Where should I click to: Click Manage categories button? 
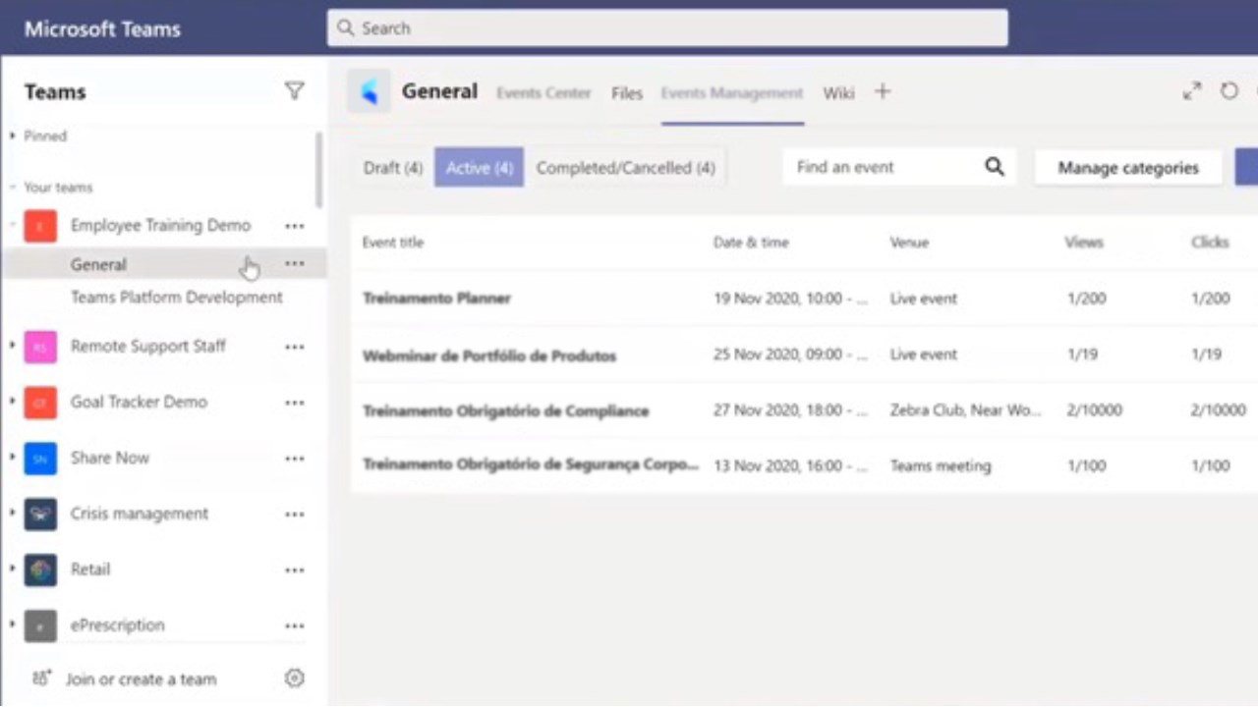1128,168
